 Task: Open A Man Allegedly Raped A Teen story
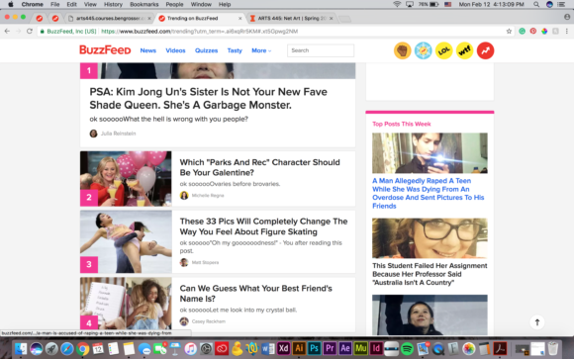pos(428,193)
